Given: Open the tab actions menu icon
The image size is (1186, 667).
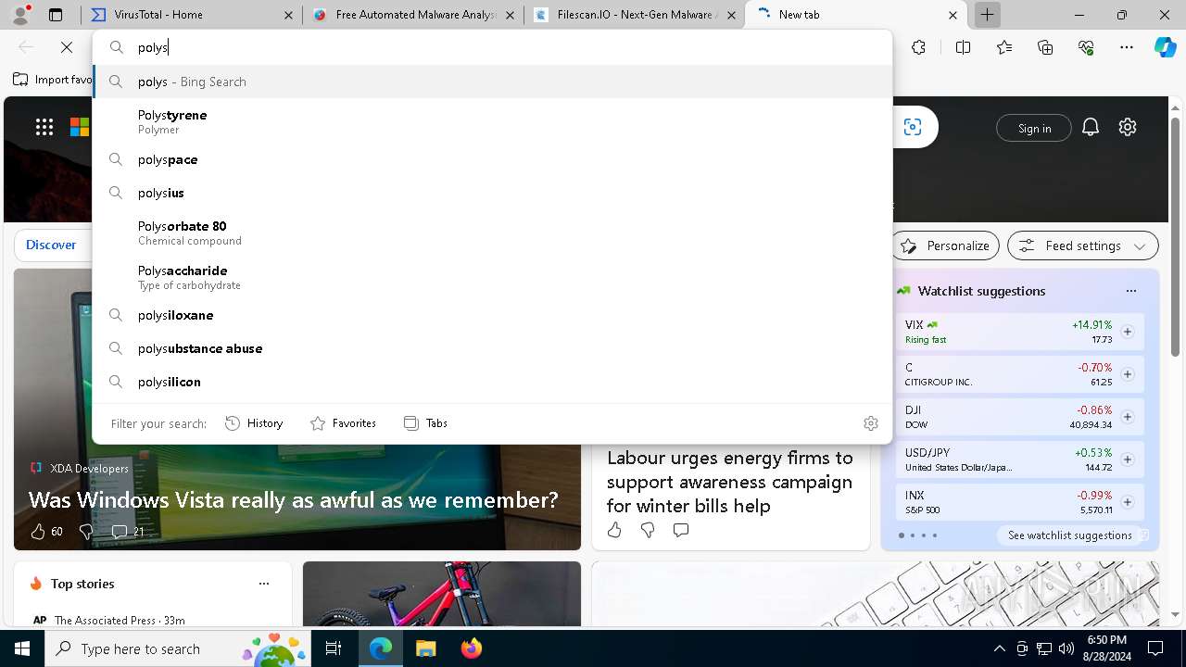Looking at the screenshot, I should 56,15.
